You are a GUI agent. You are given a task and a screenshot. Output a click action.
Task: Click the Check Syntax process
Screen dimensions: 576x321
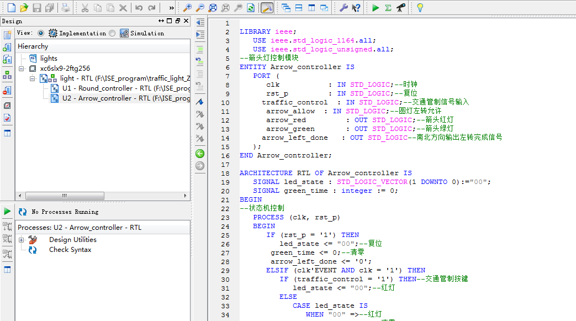[x=70, y=250]
